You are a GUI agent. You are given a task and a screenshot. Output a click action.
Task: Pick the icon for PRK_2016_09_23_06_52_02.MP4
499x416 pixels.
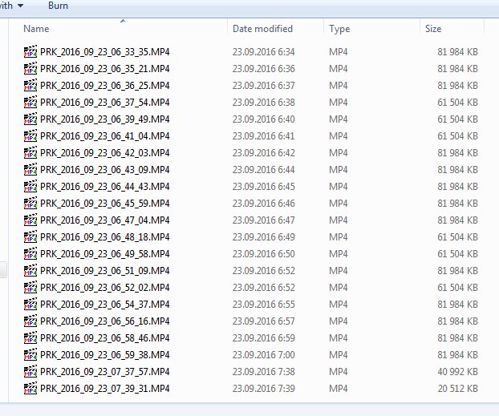click(x=30, y=287)
